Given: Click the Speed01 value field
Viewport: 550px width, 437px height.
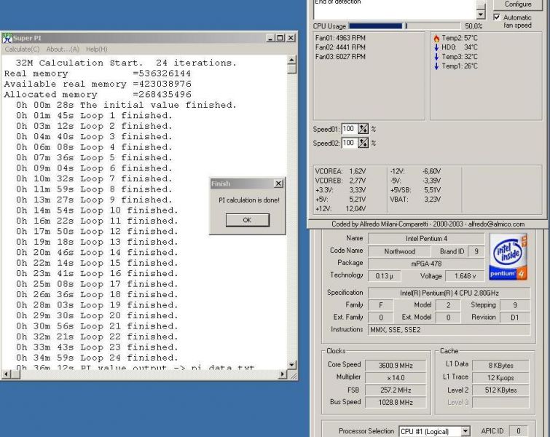Looking at the screenshot, I should [349, 129].
